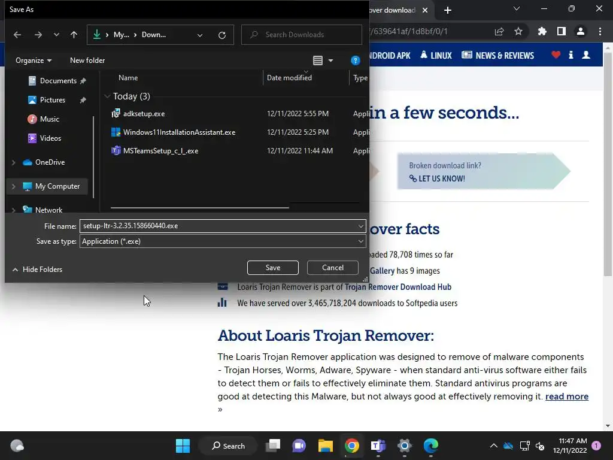The height and width of the screenshot is (460, 613).
Task: Click the Search Downloads field
Action: point(302,35)
